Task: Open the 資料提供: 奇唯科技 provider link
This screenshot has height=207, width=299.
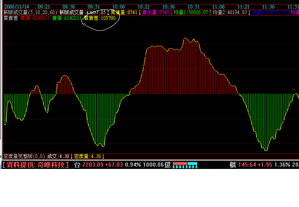Action: 36,165
